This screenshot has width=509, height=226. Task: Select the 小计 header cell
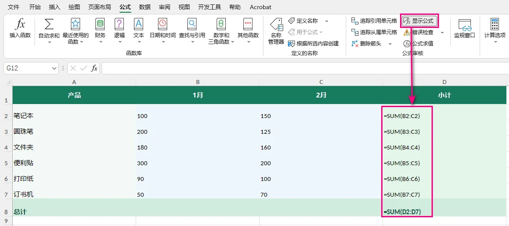(x=444, y=95)
